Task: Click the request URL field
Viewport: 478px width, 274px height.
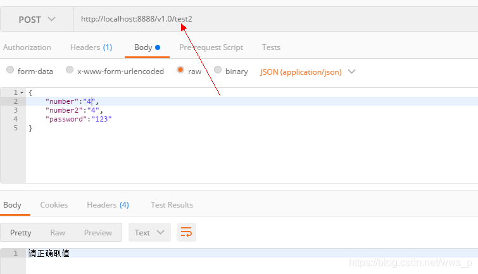Action: (x=275, y=19)
